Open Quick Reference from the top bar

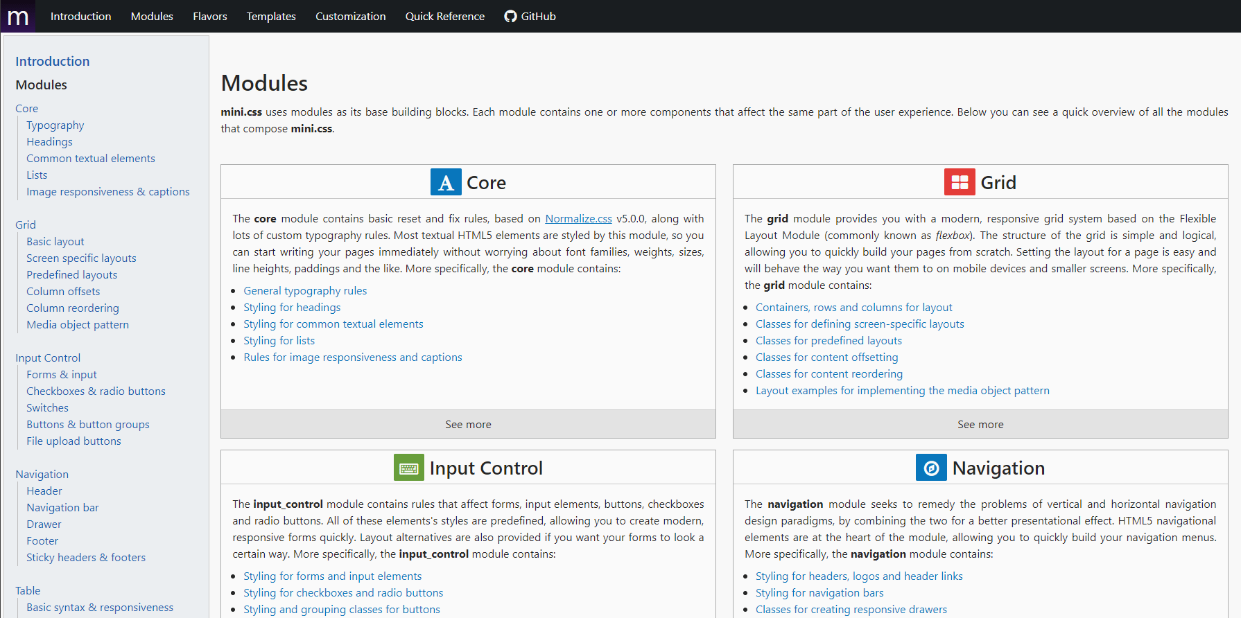click(445, 17)
